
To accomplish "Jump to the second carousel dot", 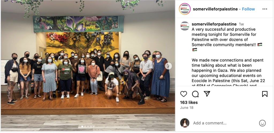I will [85, 126].
